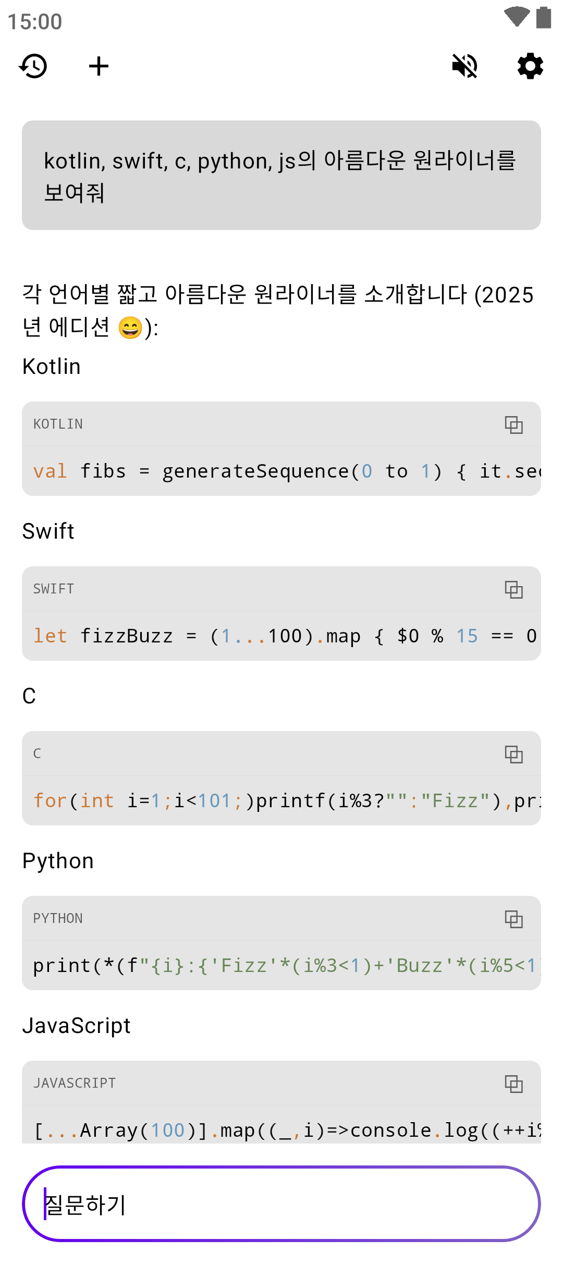Viewport: 563px width, 1264px height.
Task: Copy the Python code block
Action: coord(513,919)
